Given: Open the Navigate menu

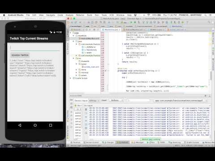Looking at the screenshot, I should pyautogui.click(x=51, y=15).
